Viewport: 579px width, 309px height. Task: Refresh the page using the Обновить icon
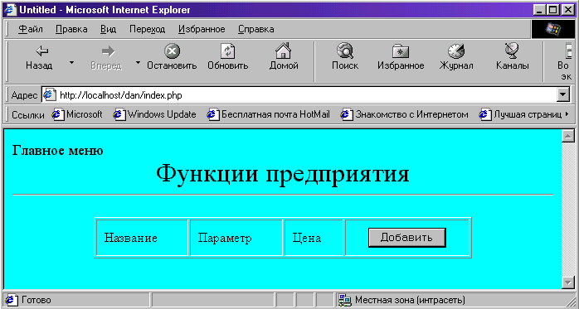228,51
